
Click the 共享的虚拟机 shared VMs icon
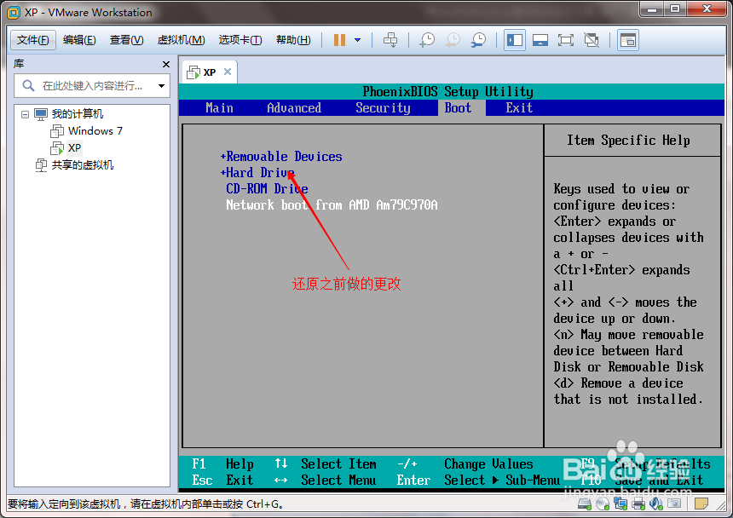[41, 165]
